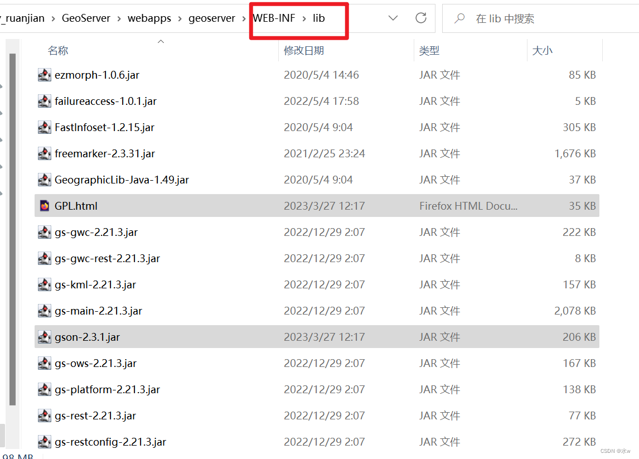Select file name gs-main-2.21.3.jar

pos(98,311)
